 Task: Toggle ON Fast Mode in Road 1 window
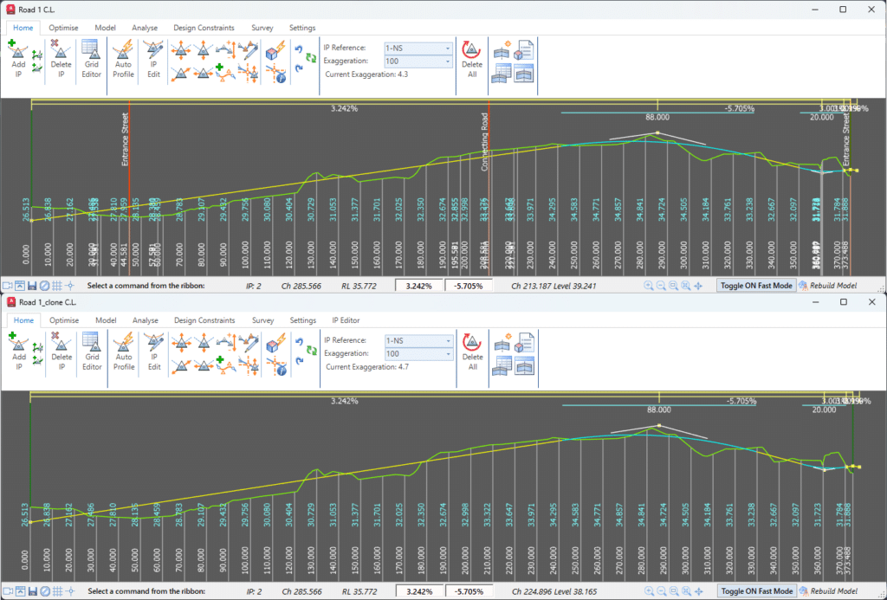coord(756,286)
